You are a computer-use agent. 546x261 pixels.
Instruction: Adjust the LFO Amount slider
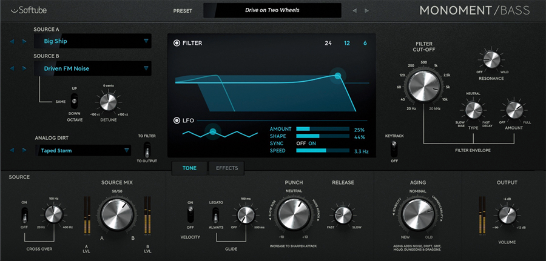(x=323, y=129)
